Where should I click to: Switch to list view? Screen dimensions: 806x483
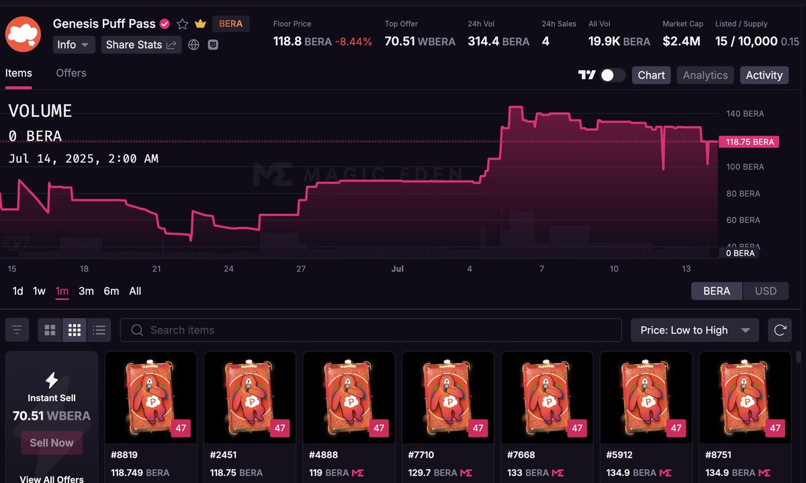click(x=99, y=330)
